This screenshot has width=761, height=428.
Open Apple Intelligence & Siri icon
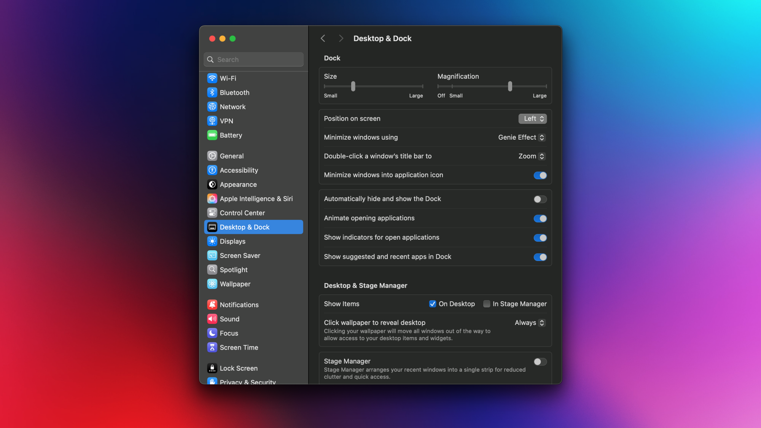(212, 199)
